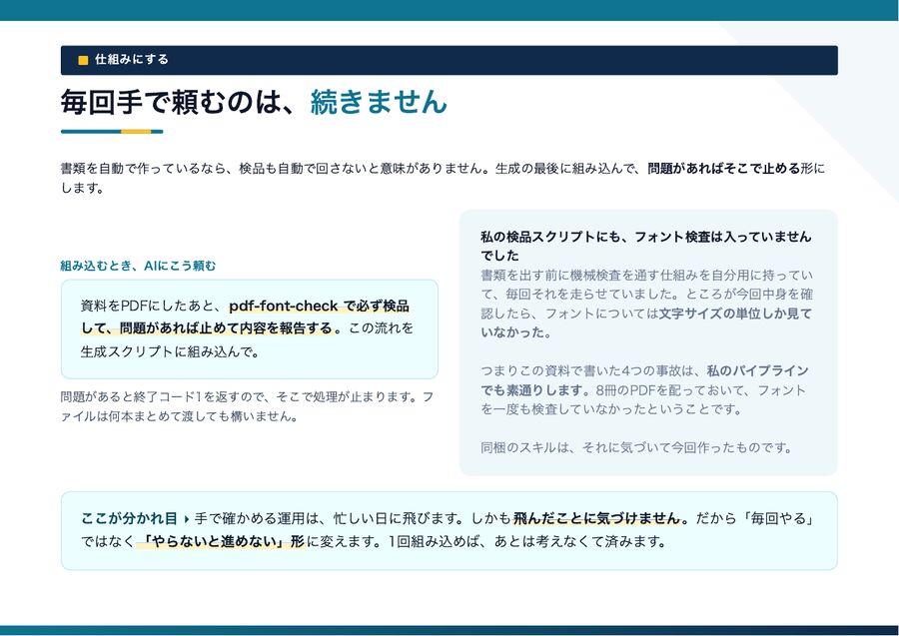
Task: Click the section label 仕組みにする
Action: coord(131,60)
